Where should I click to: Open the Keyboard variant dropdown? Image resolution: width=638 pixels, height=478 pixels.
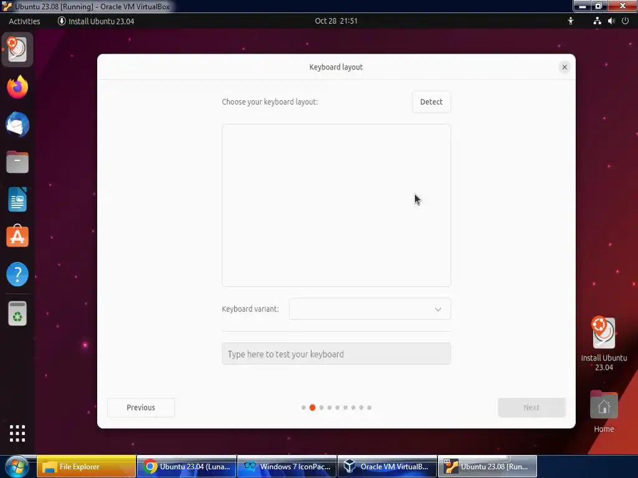point(370,309)
